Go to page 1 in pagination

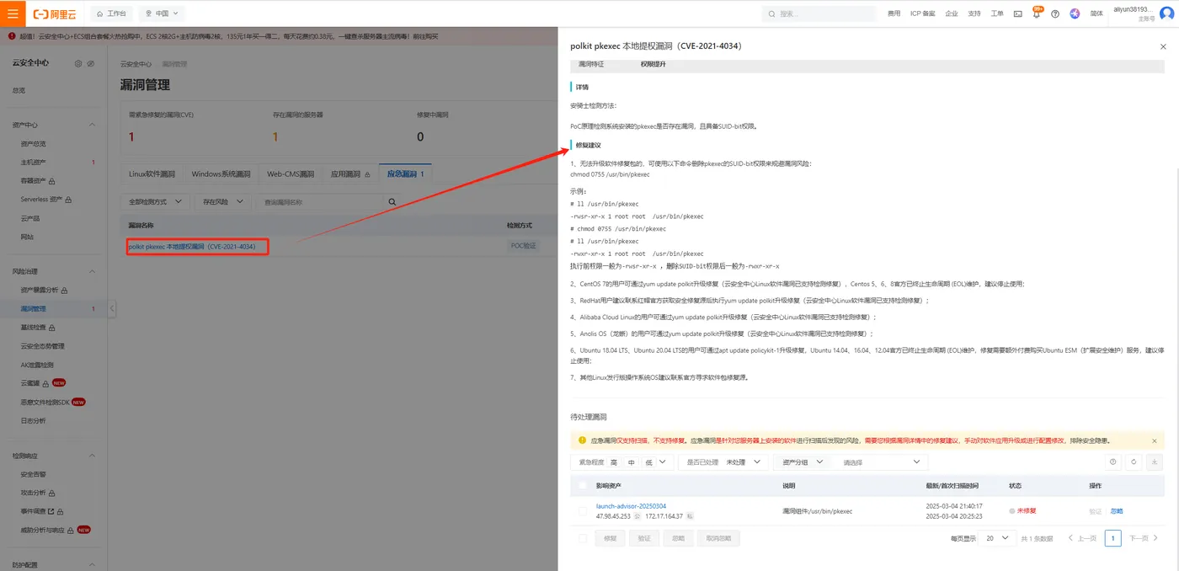1112,538
